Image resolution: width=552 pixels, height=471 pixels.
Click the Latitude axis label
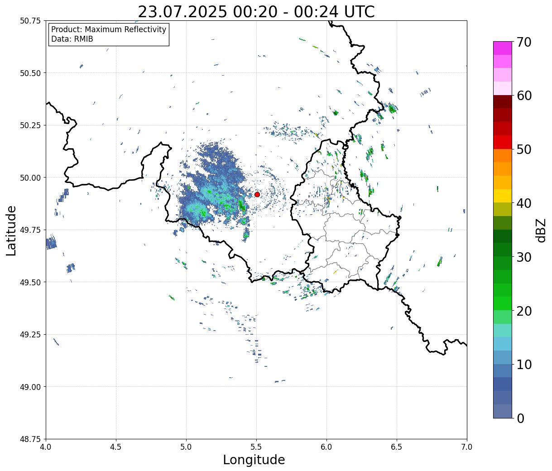pyautogui.click(x=11, y=231)
